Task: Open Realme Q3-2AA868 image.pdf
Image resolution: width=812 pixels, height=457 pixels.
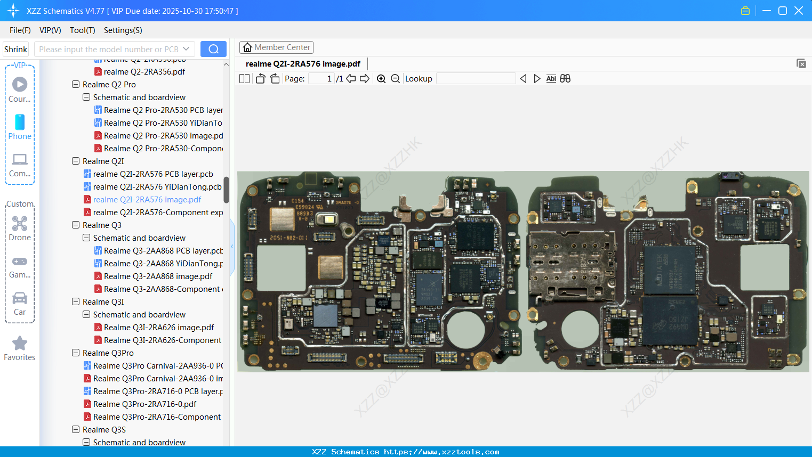Action: (154, 276)
